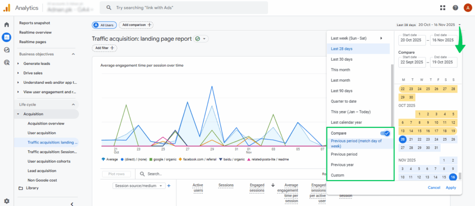
Task: Collapse the Business objectives section
Action: [x=73, y=54]
